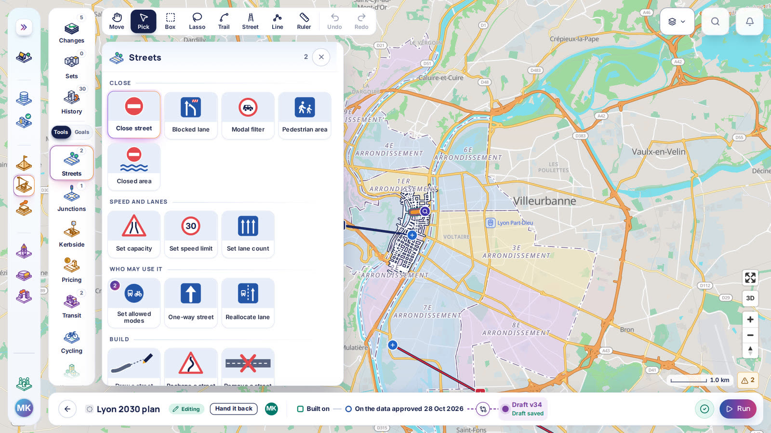Screen dimensions: 771x433
Task: Choose the Blocked lane tool
Action: (x=191, y=115)
